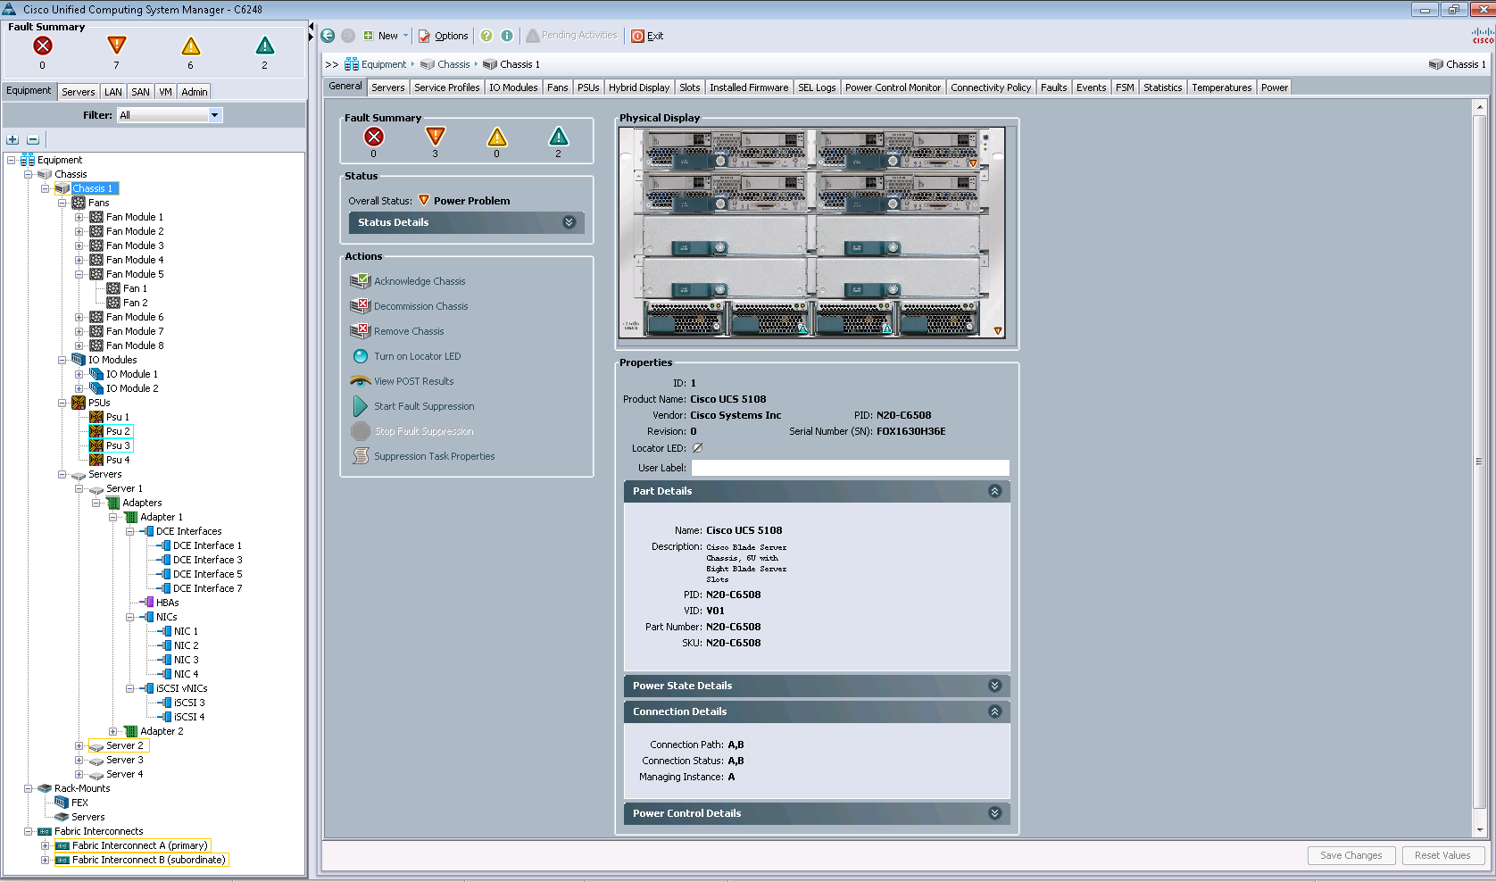The width and height of the screenshot is (1496, 882).
Task: Collapse the Part Details section
Action: 994,491
